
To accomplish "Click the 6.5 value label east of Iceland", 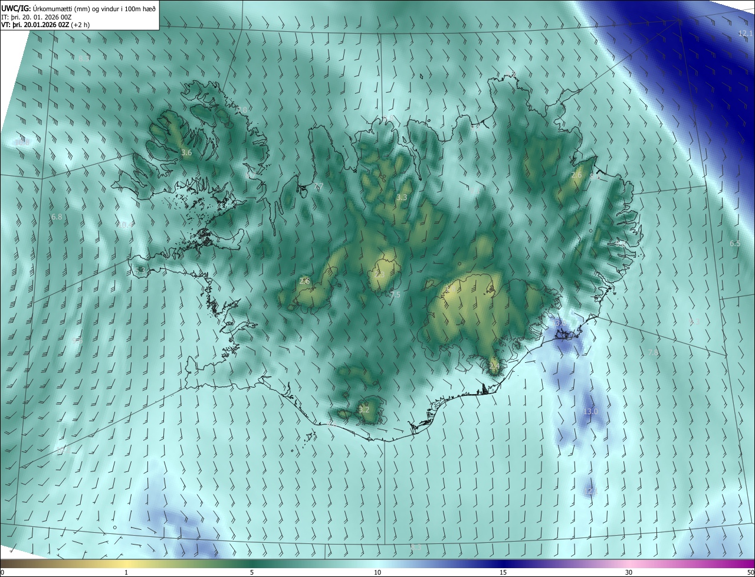I will tap(735, 244).
